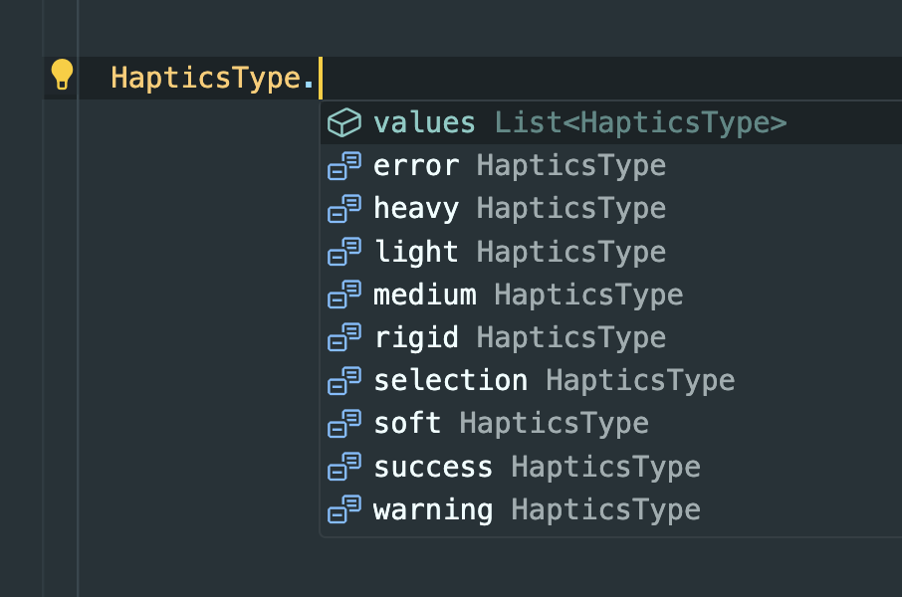Pick the heavy HapticsType suggestion

tap(611, 209)
